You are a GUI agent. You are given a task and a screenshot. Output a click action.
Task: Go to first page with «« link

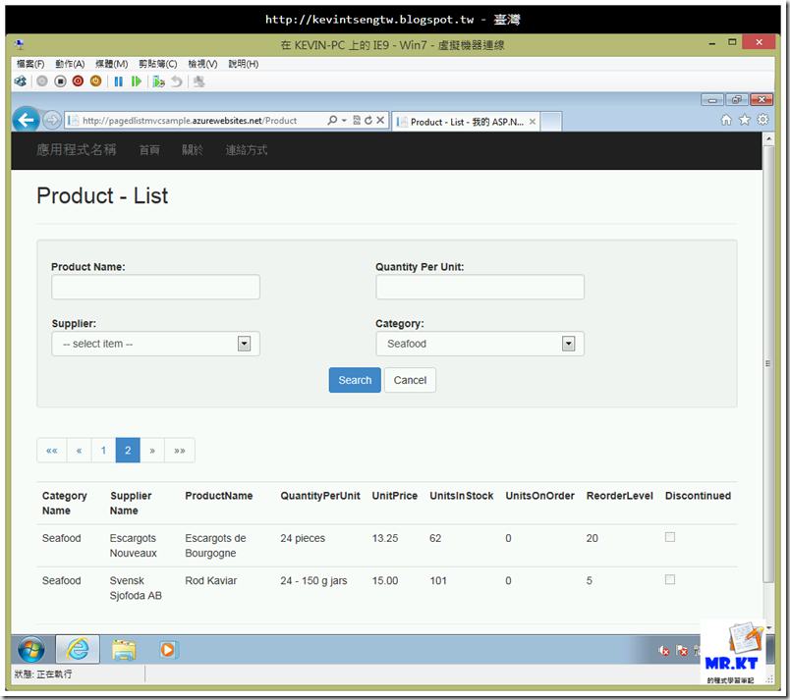[51, 451]
